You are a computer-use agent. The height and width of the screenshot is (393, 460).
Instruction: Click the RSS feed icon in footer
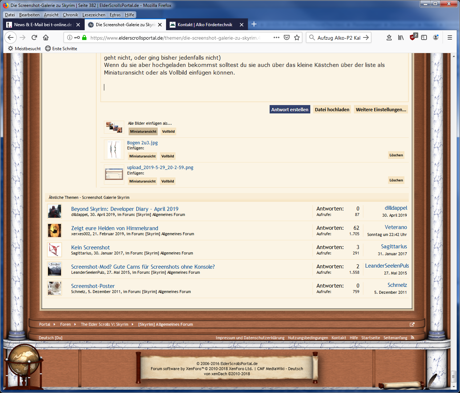412,337
